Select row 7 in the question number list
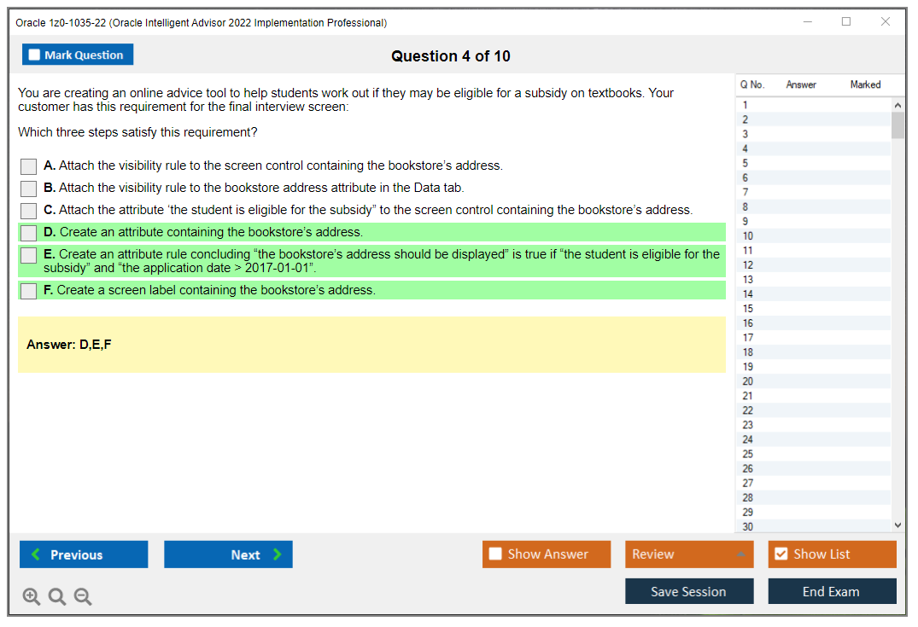Image resolution: width=918 pixels, height=627 pixels. (811, 192)
